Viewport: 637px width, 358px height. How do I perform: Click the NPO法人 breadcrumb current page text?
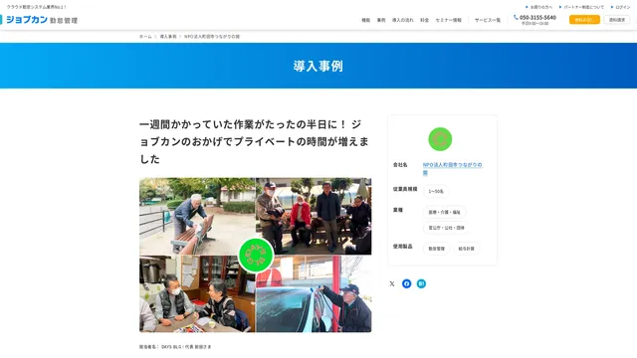pos(212,37)
